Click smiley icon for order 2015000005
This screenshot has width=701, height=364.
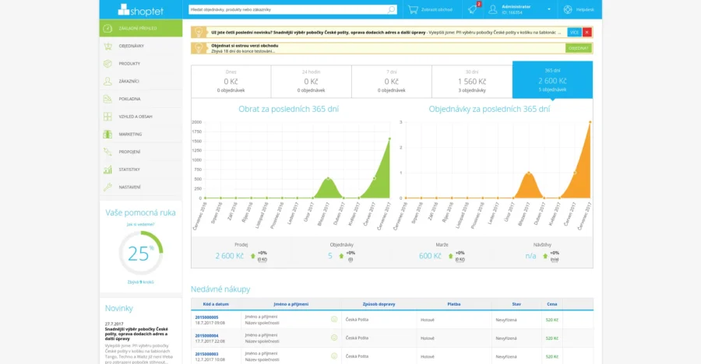point(334,319)
